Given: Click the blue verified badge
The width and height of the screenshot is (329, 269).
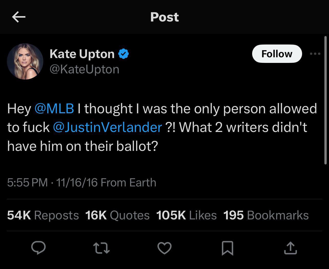Looking at the screenshot, I should (124, 54).
